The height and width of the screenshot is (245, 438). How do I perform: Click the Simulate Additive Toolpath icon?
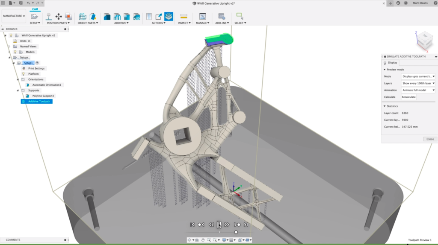point(169,17)
